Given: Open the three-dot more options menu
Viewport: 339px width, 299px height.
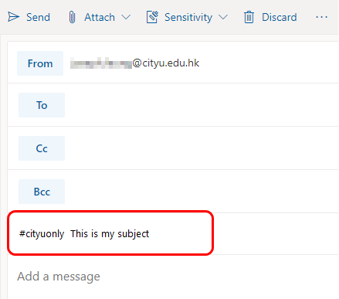Looking at the screenshot, I should coord(321,17).
